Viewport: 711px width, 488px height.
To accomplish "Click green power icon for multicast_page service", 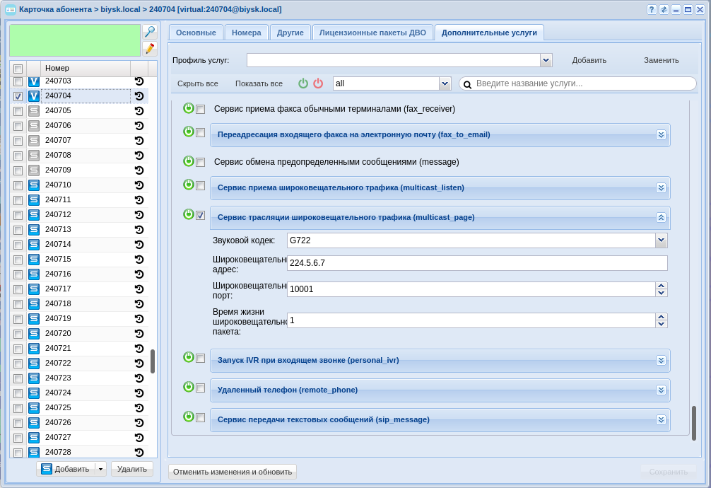I will click(x=189, y=214).
